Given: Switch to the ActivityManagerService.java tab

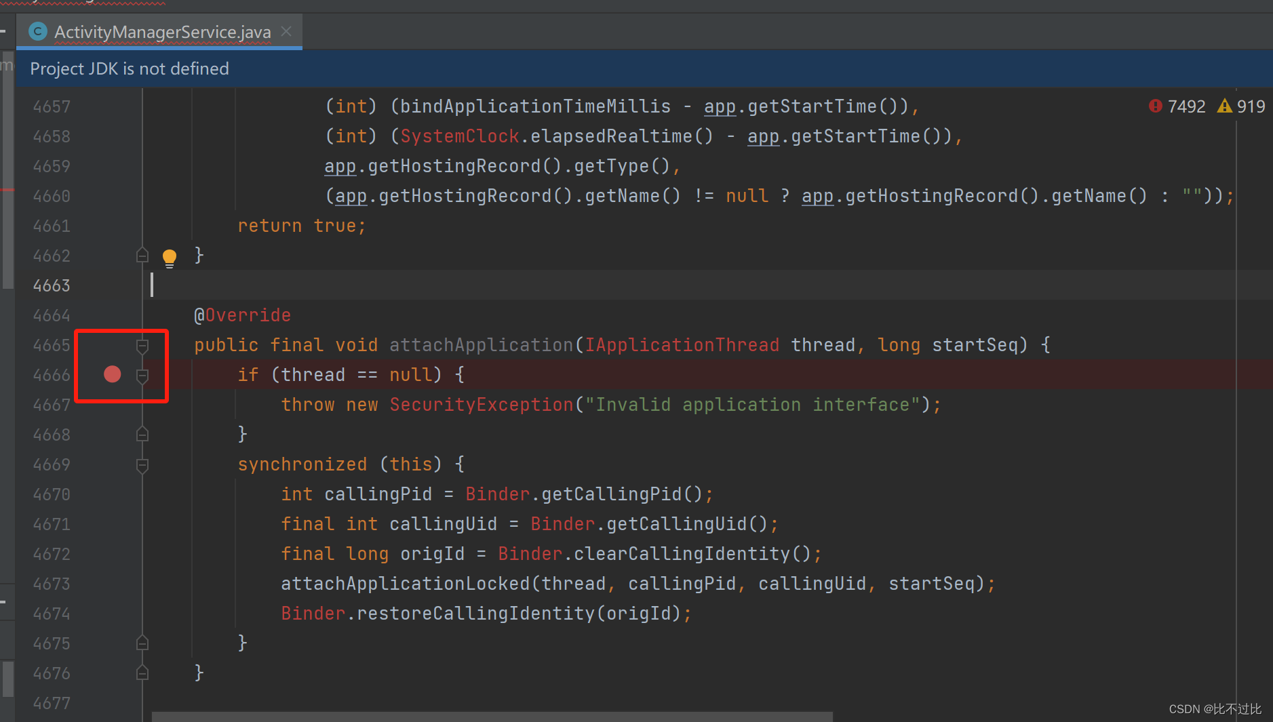Looking at the screenshot, I should click(x=163, y=31).
